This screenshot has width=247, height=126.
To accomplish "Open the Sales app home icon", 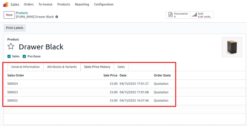I will tap(6, 4).
